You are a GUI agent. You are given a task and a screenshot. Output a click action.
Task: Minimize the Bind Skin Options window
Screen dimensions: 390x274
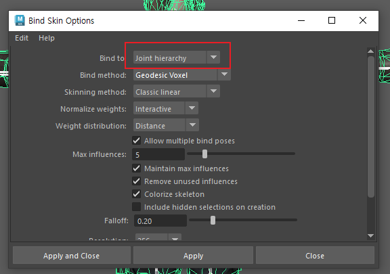tap(301, 20)
